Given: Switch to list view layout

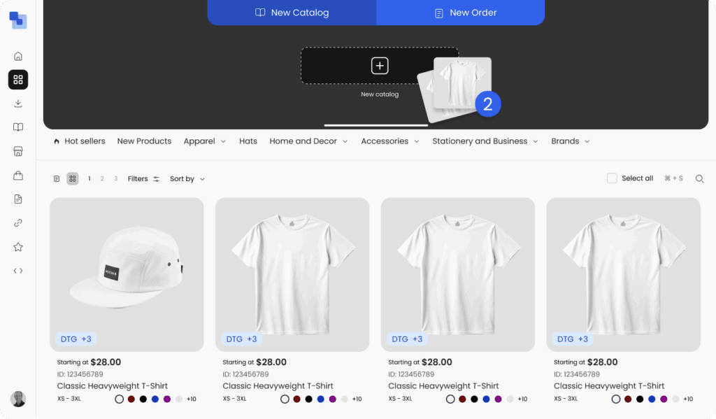Looking at the screenshot, I should (57, 179).
